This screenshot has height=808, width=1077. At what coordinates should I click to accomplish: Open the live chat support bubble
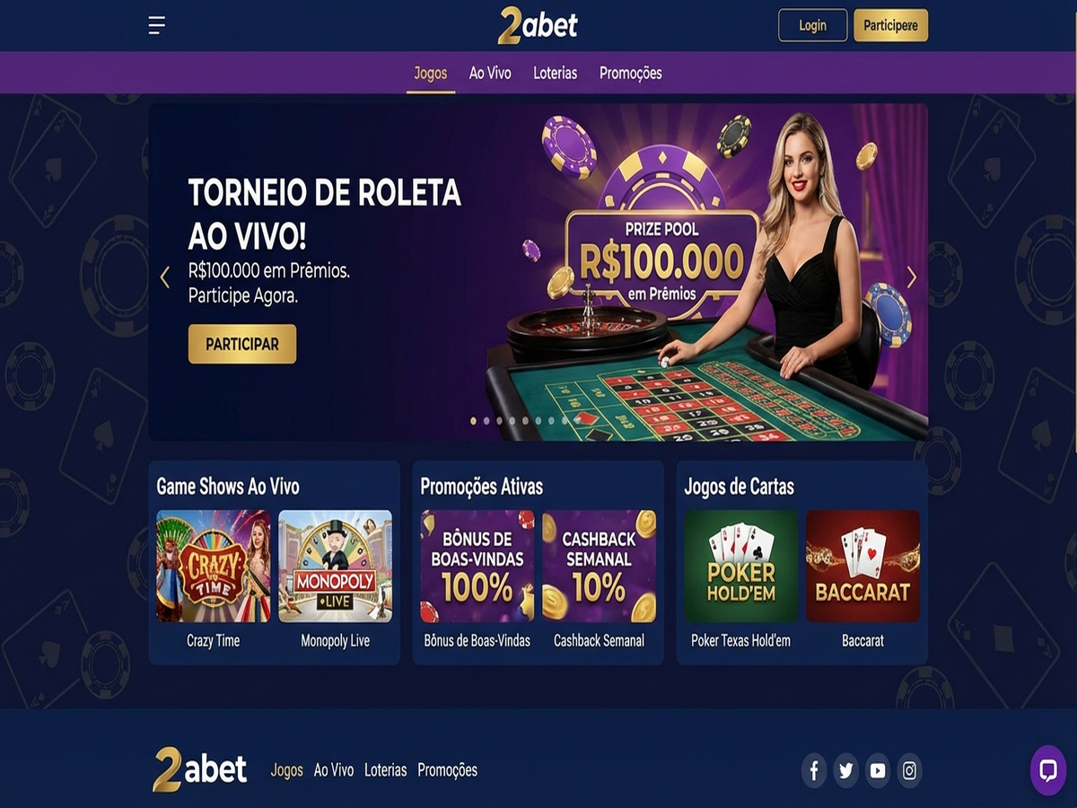(1048, 770)
